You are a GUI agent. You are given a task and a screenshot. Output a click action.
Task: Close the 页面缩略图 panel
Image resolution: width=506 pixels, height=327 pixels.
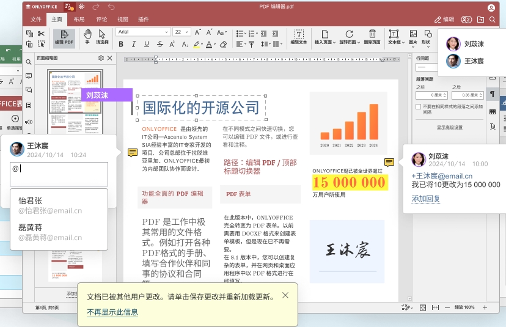pos(110,58)
